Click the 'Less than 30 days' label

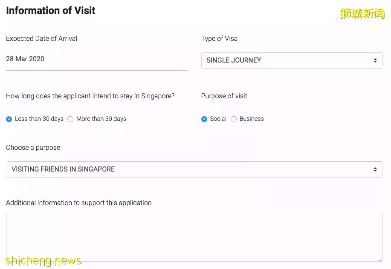coord(39,119)
